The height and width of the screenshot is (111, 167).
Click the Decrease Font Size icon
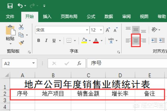116,30
